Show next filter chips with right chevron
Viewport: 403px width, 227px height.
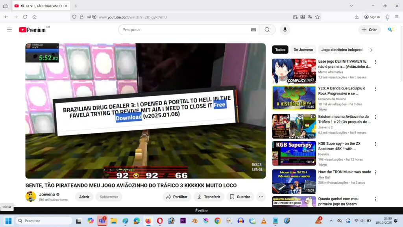(x=371, y=50)
